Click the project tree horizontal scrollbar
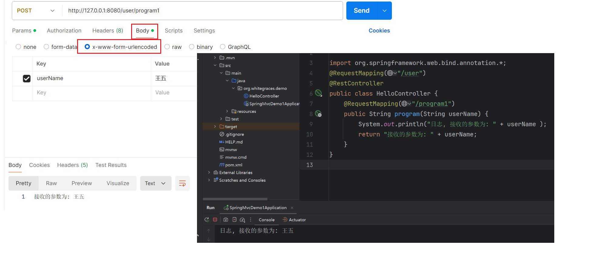This screenshot has width=591, height=268. [235, 199]
